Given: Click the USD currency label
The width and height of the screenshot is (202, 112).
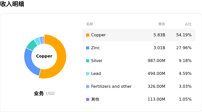Looking at the screenshot, I should (50, 94).
